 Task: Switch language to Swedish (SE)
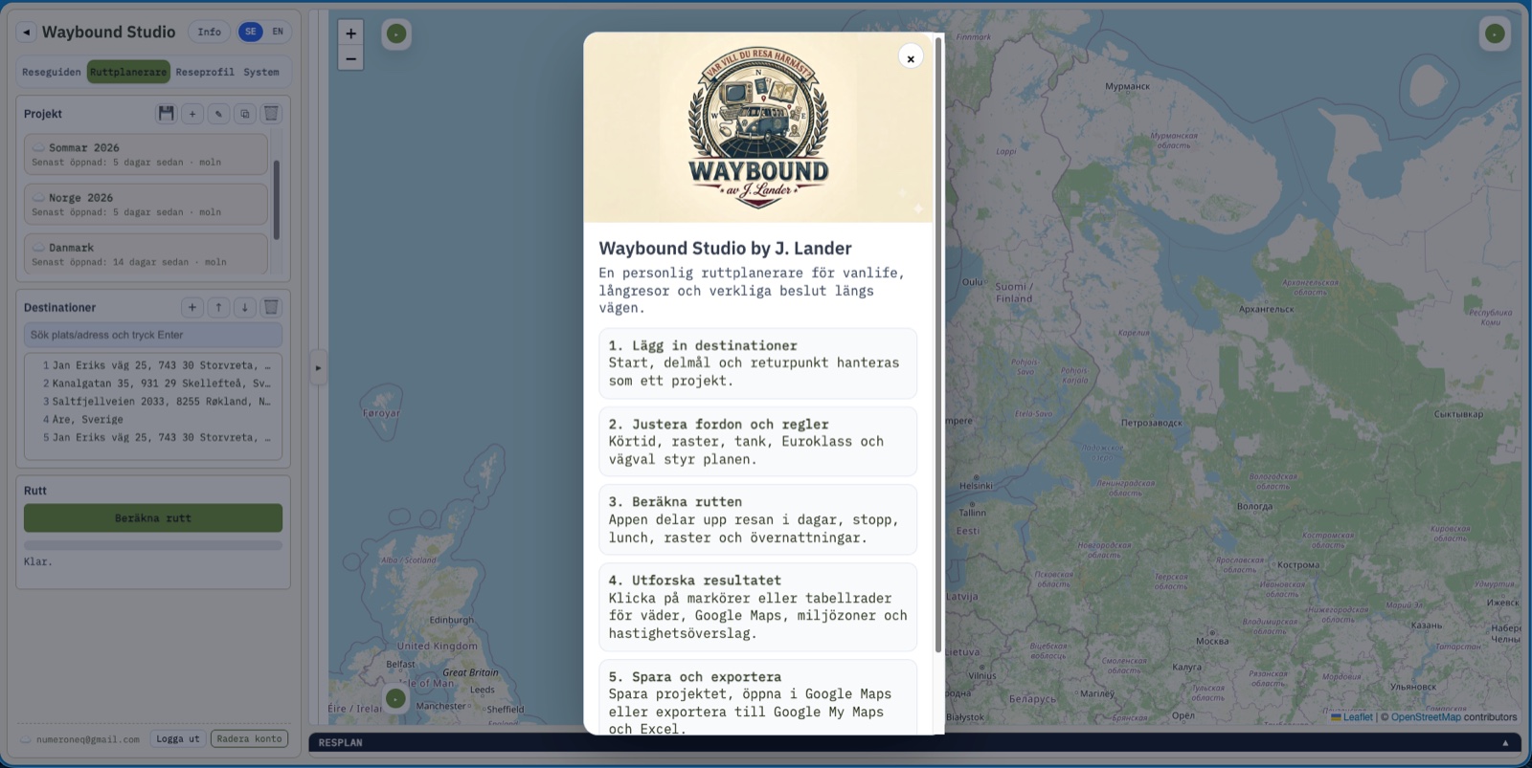point(251,32)
